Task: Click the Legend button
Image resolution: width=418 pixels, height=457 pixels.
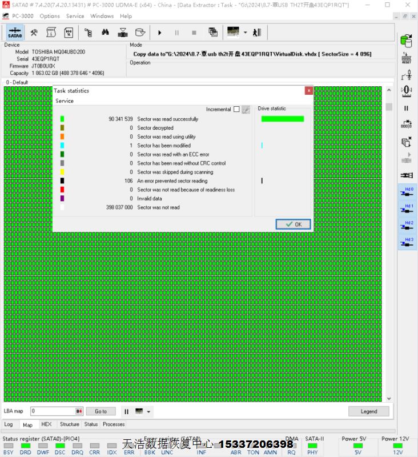Action: point(369,411)
